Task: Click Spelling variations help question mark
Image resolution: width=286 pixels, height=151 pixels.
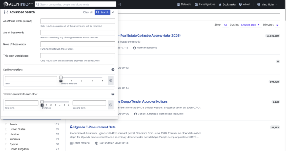Action: pos(113,70)
